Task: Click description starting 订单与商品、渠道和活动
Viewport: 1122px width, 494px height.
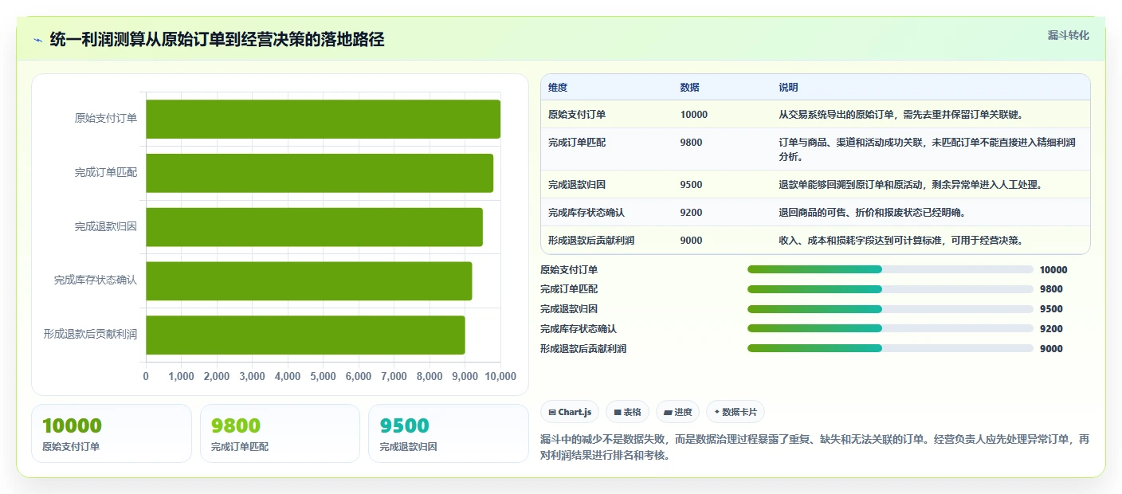Action: (x=928, y=150)
